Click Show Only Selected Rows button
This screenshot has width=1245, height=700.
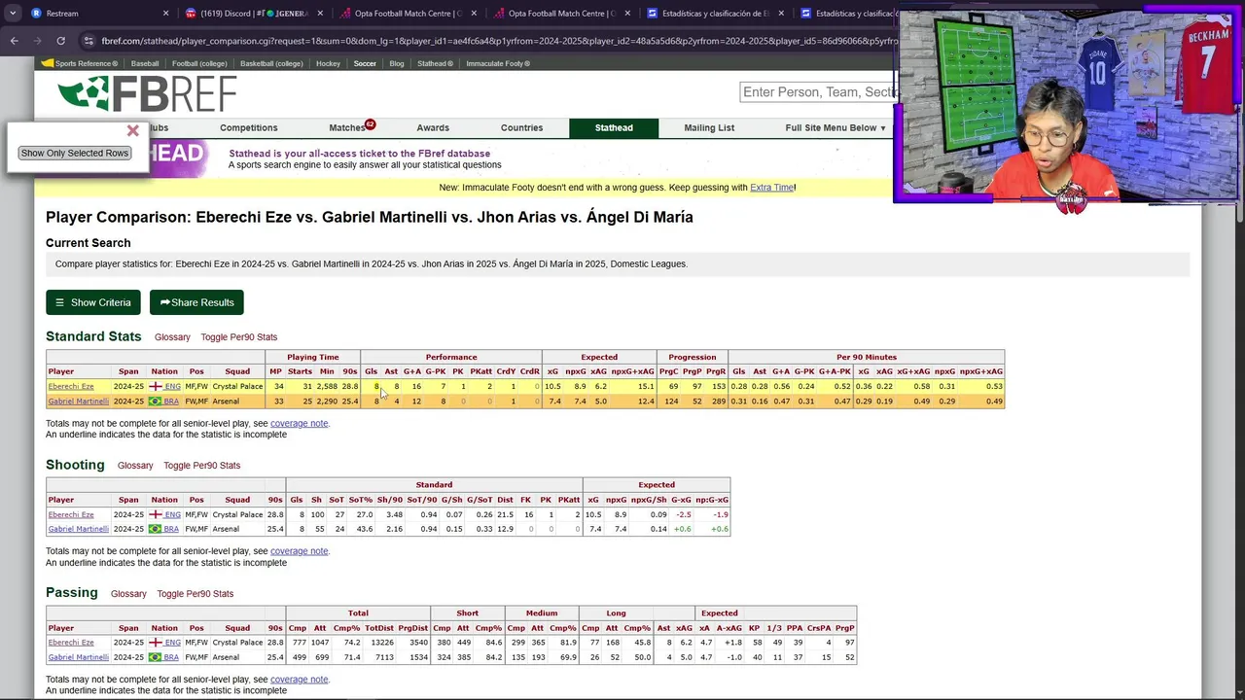75,153
